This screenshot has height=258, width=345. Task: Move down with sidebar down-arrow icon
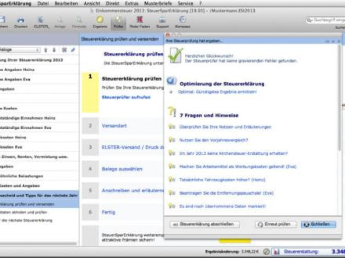[54, 50]
